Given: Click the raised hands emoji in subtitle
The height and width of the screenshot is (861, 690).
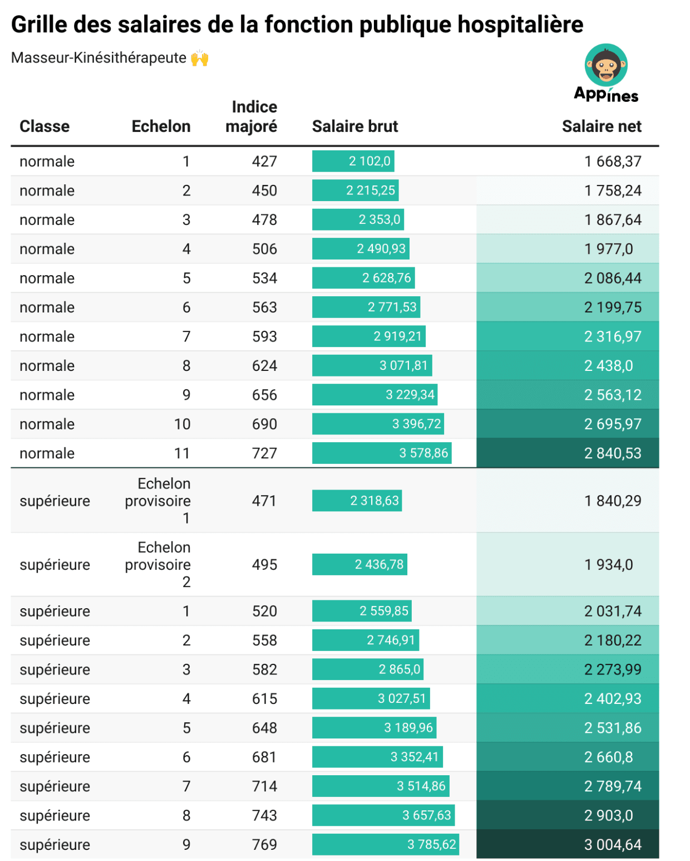Looking at the screenshot, I should (x=199, y=58).
